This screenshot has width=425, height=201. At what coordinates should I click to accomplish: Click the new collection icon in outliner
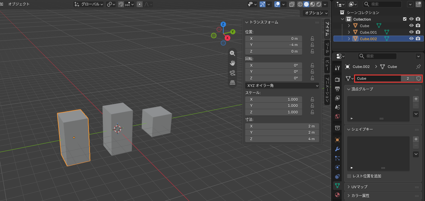point(418,4)
